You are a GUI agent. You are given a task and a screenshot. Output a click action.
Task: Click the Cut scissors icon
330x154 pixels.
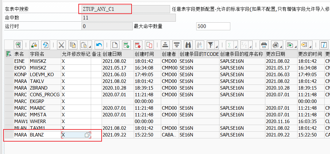[x=61, y=45]
